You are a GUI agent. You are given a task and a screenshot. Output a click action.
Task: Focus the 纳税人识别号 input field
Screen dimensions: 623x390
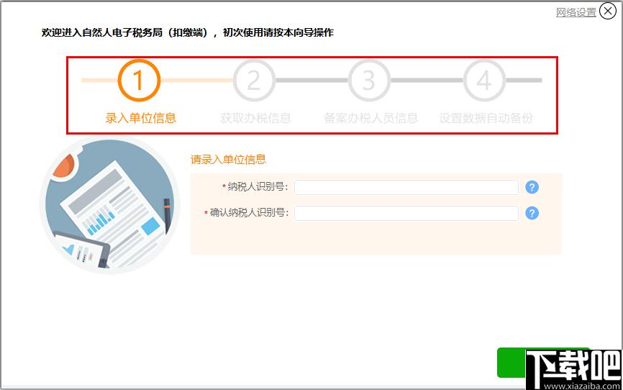point(406,187)
